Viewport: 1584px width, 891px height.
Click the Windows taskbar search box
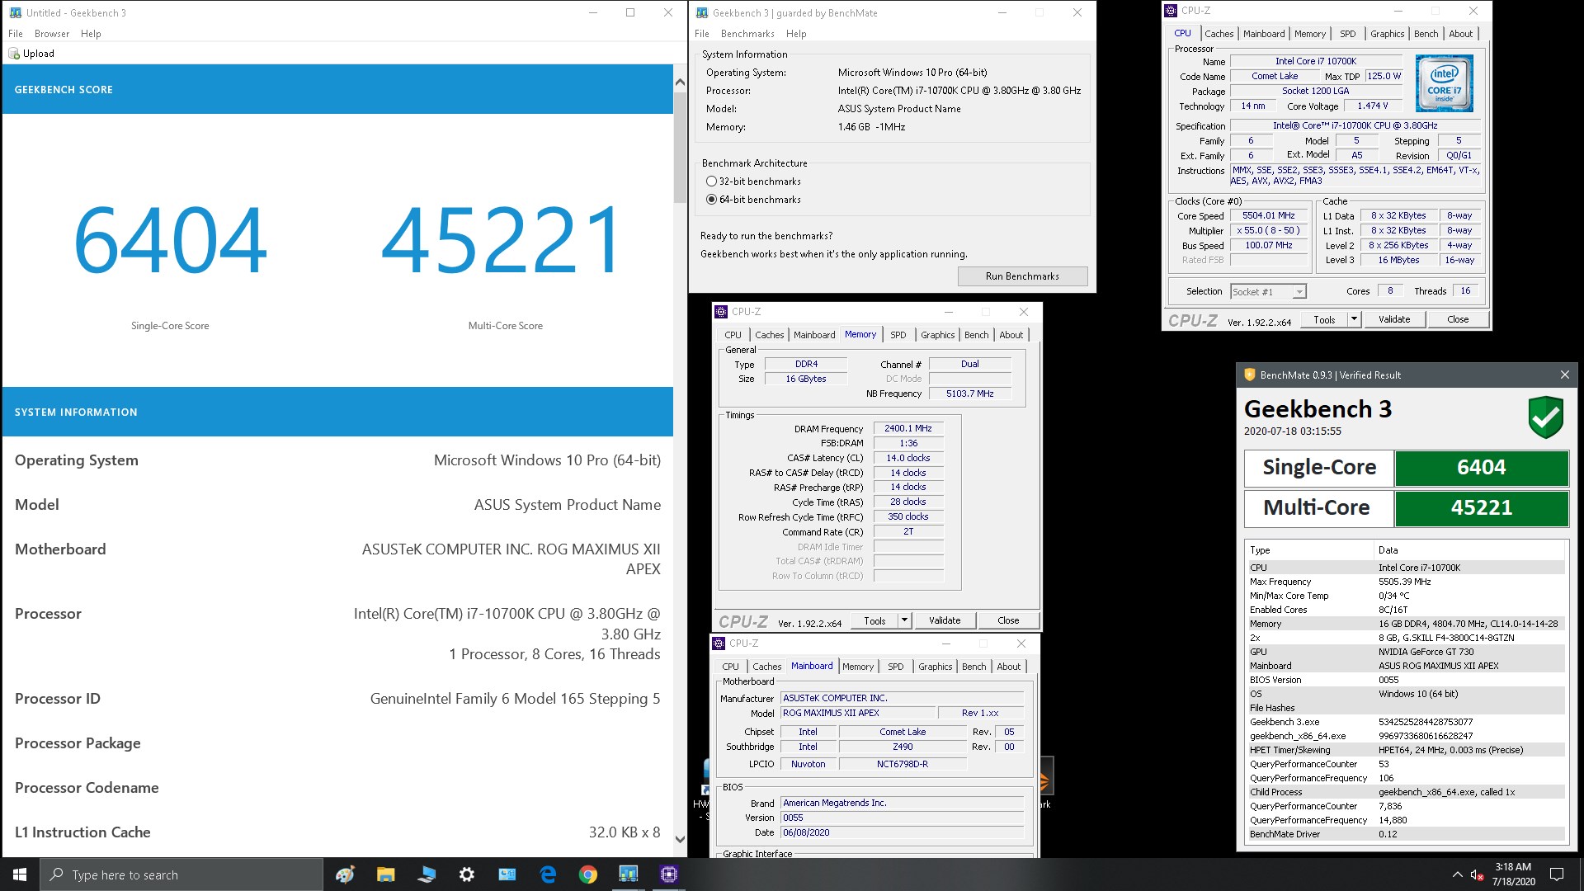pyautogui.click(x=181, y=874)
